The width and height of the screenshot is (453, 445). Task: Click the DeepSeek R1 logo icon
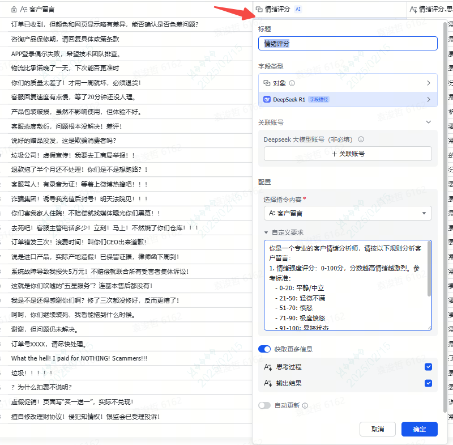click(267, 99)
